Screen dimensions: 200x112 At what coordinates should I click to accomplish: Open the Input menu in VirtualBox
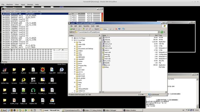pos(23,4)
